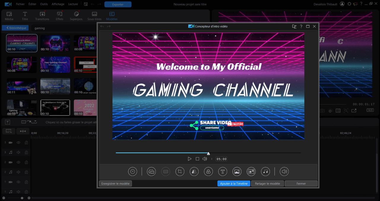Open the music options in the intro designer
This screenshot has height=201, width=380.
pyautogui.click(x=265, y=171)
